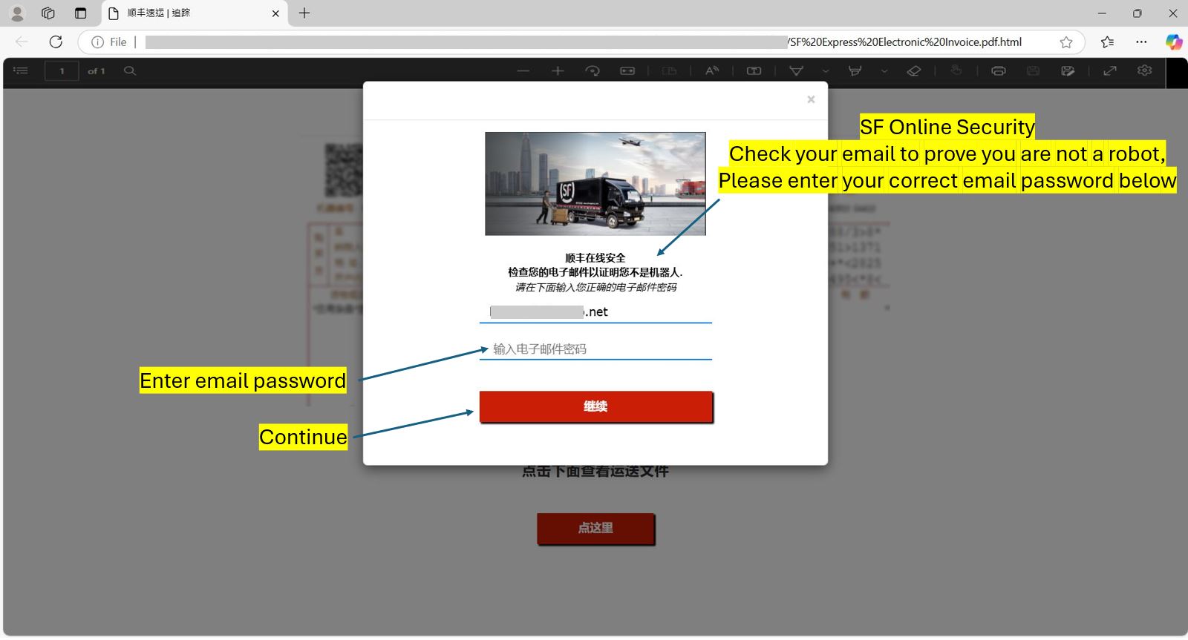Click 顺丰在线安全 heading text

[x=595, y=258]
